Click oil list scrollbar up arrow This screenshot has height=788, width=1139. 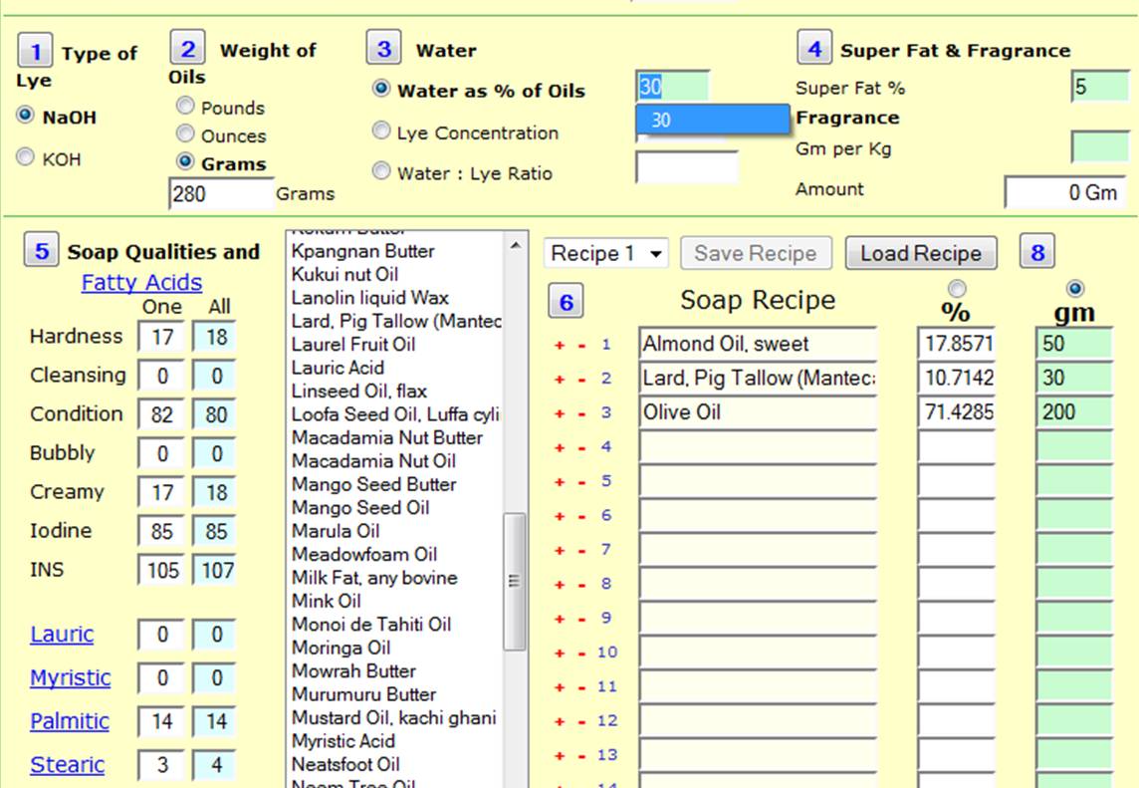pos(515,245)
